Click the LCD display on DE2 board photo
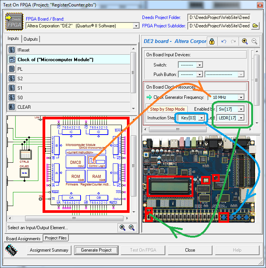266x268 pixels. click(x=169, y=186)
